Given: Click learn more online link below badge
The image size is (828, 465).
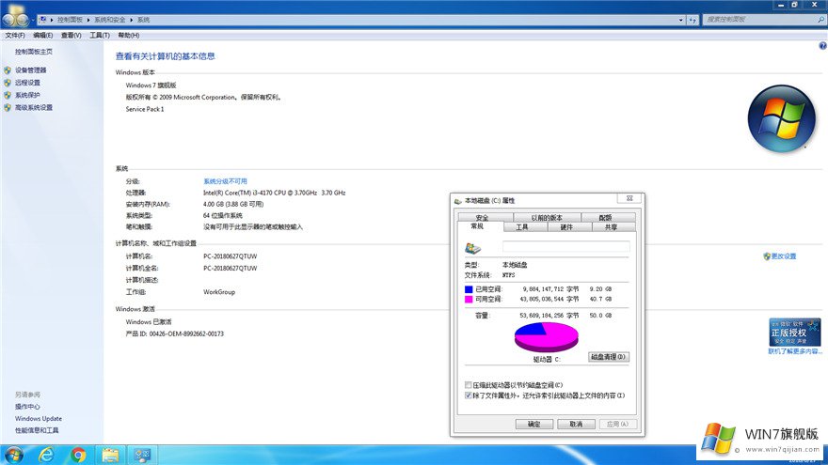Looking at the screenshot, I should (x=795, y=351).
